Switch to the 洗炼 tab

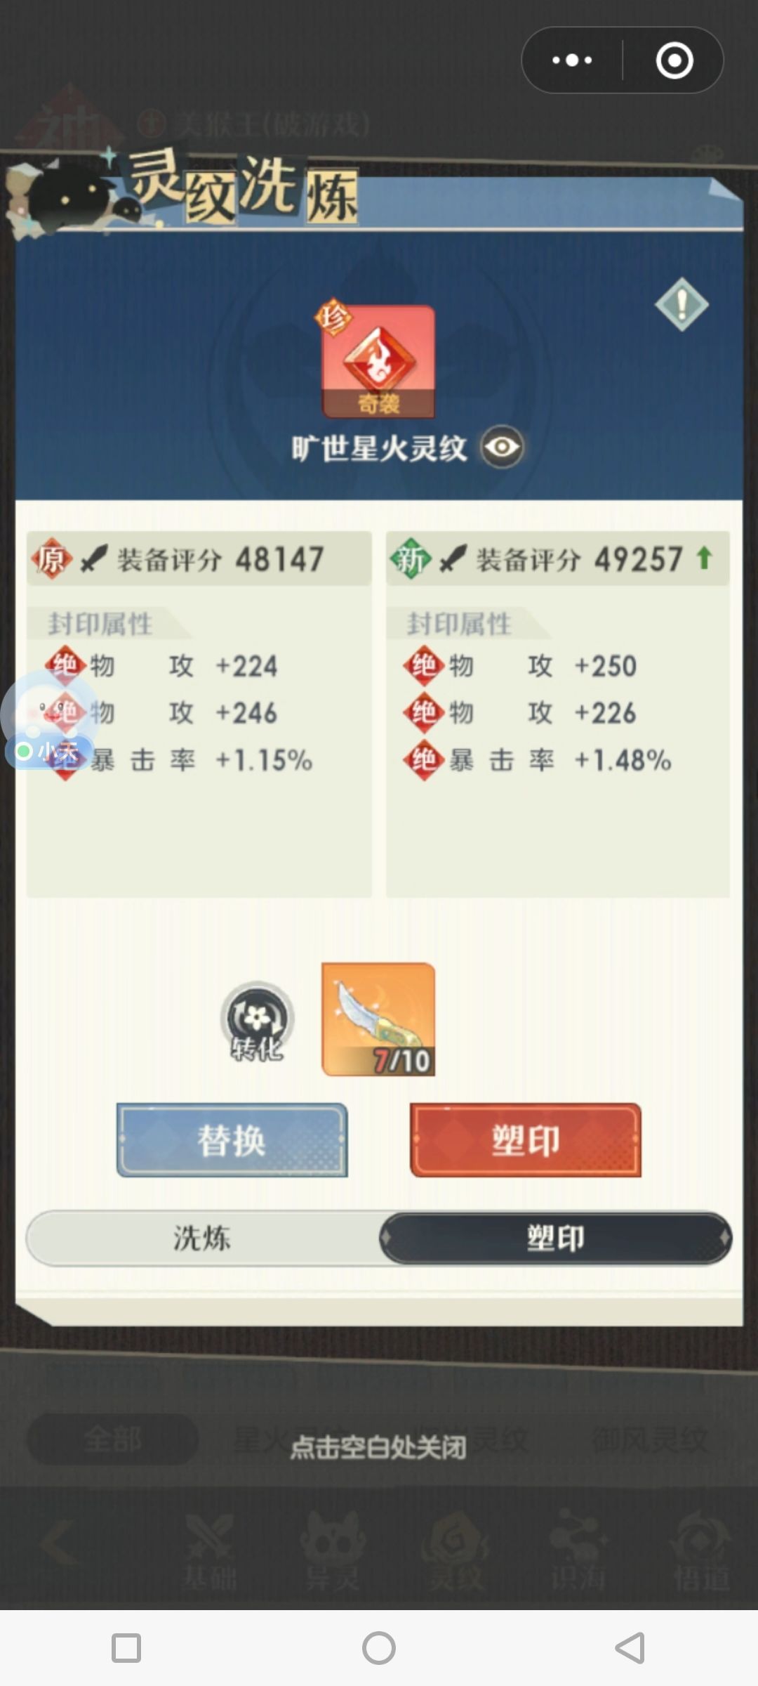202,1238
